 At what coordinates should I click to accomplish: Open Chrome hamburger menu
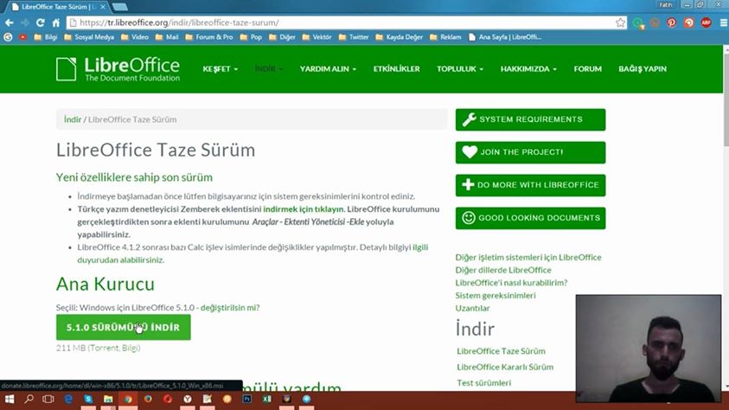724,22
